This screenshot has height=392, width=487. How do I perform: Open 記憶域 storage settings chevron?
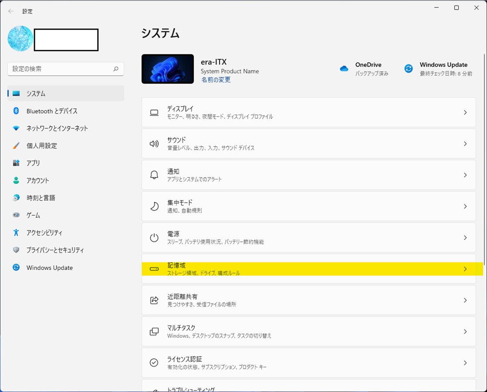pyautogui.click(x=465, y=269)
